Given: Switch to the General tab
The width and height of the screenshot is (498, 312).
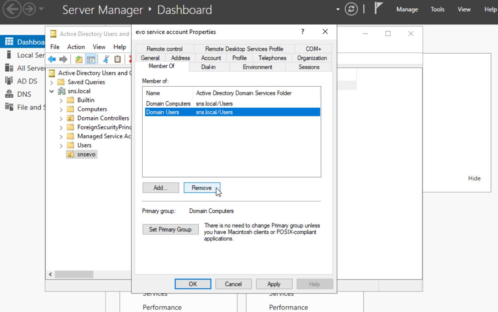Looking at the screenshot, I should tap(150, 58).
